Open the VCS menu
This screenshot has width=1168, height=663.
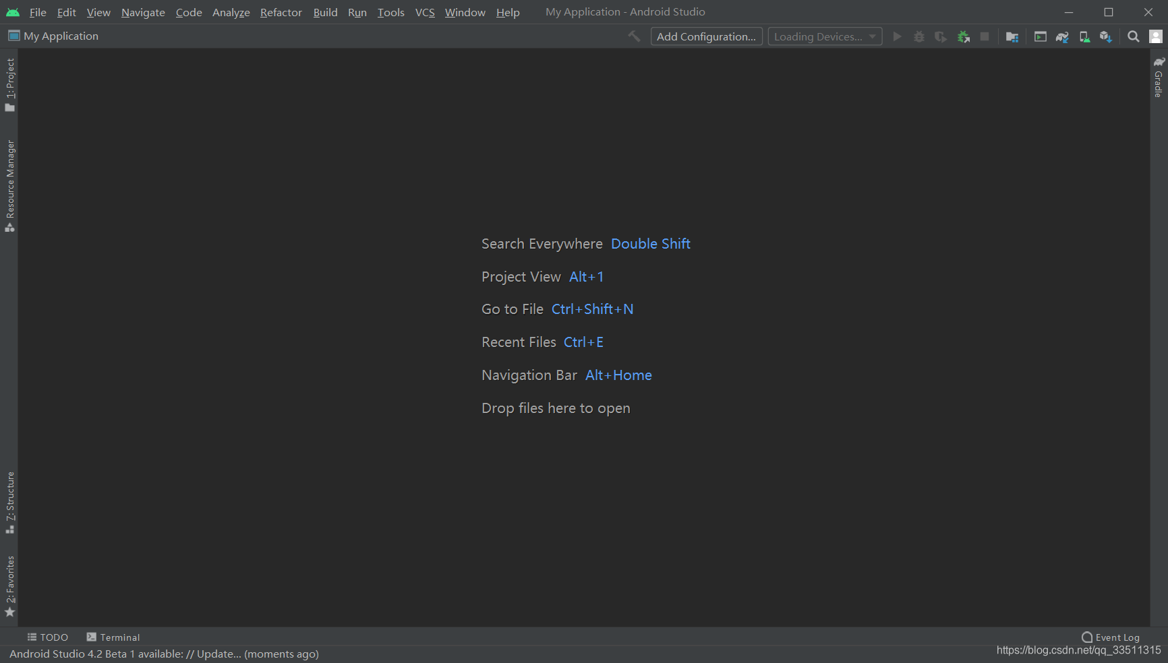[425, 12]
